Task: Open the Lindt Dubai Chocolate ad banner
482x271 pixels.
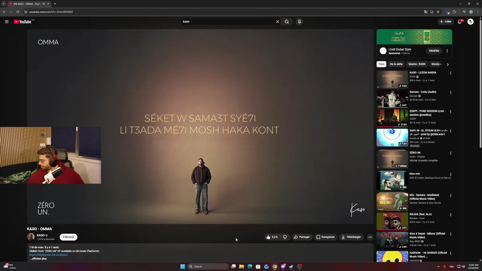Action: [x=414, y=37]
